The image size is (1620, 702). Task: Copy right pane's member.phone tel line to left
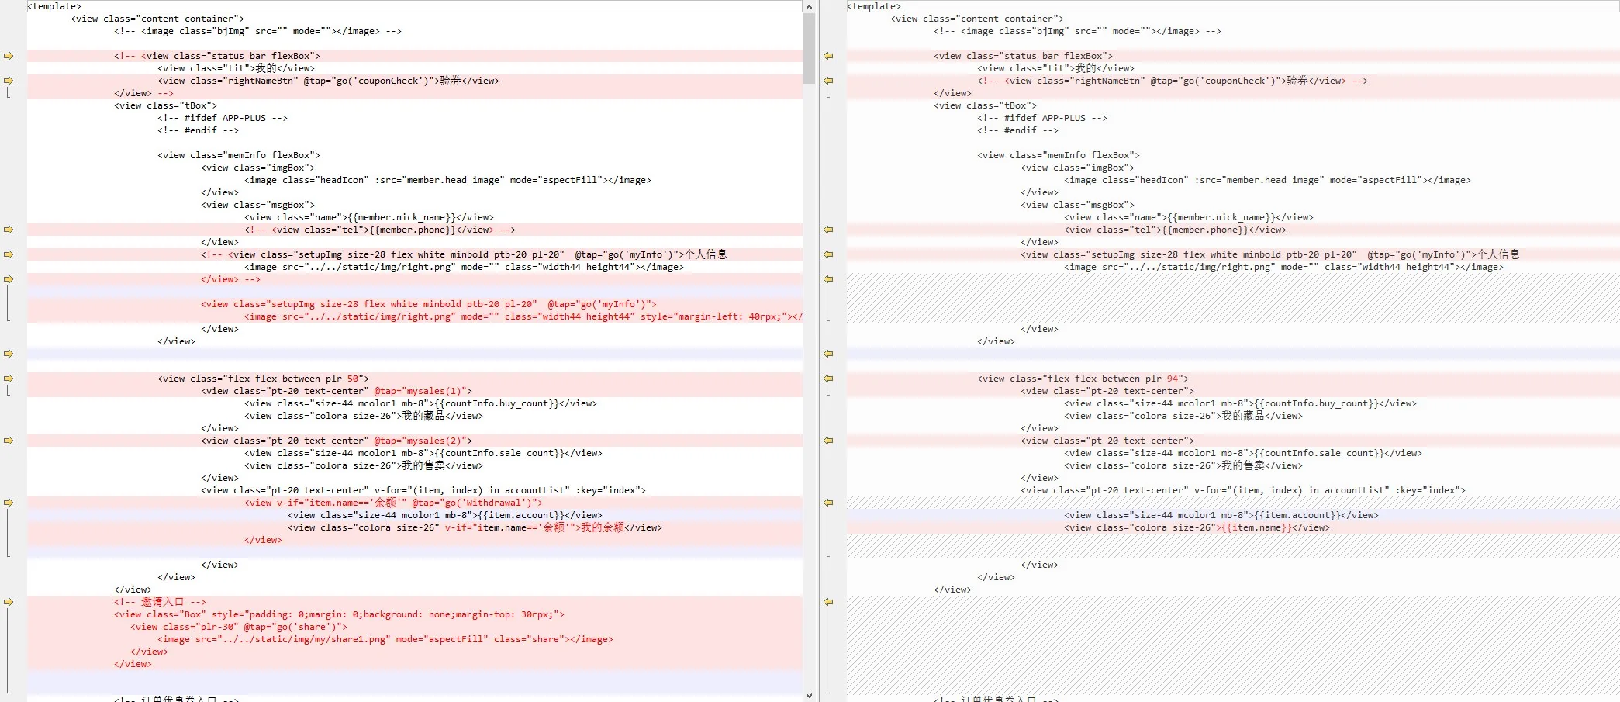828,230
